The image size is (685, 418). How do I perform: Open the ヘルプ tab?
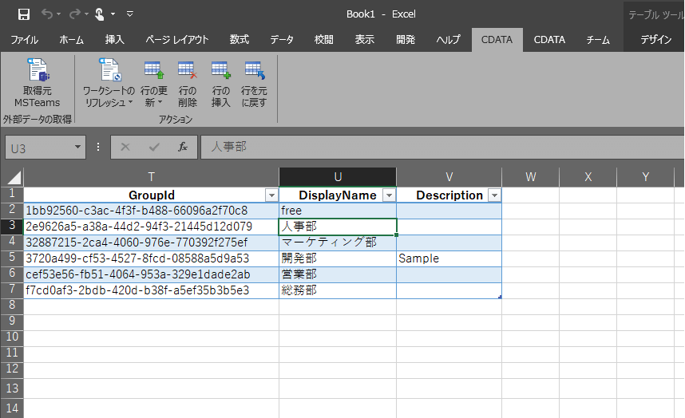point(448,40)
